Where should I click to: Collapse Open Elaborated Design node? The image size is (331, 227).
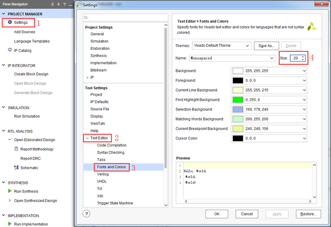10,139
